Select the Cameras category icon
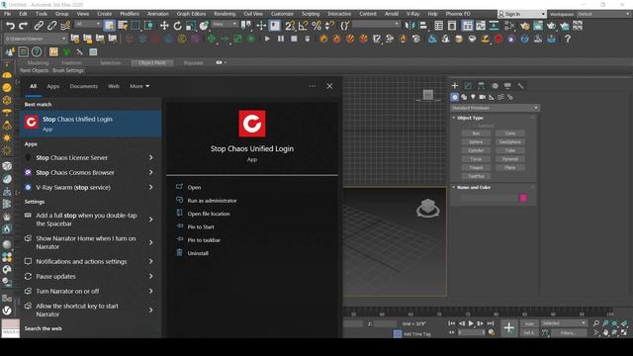 482,97
